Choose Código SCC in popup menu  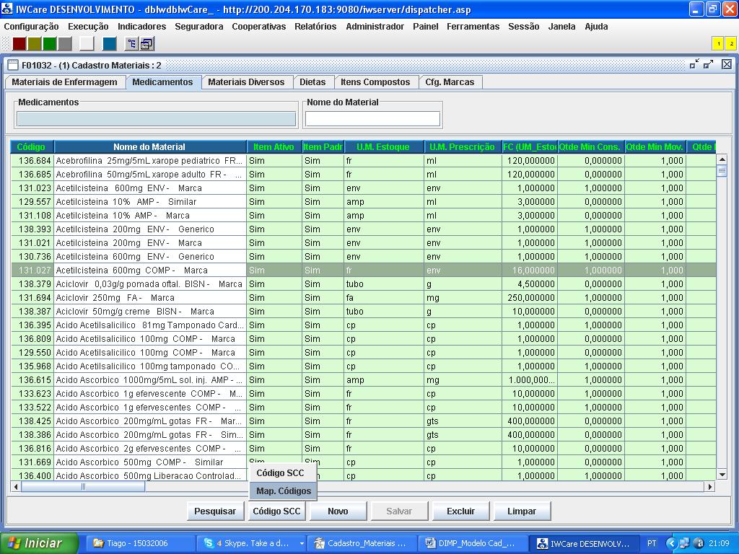(x=280, y=473)
